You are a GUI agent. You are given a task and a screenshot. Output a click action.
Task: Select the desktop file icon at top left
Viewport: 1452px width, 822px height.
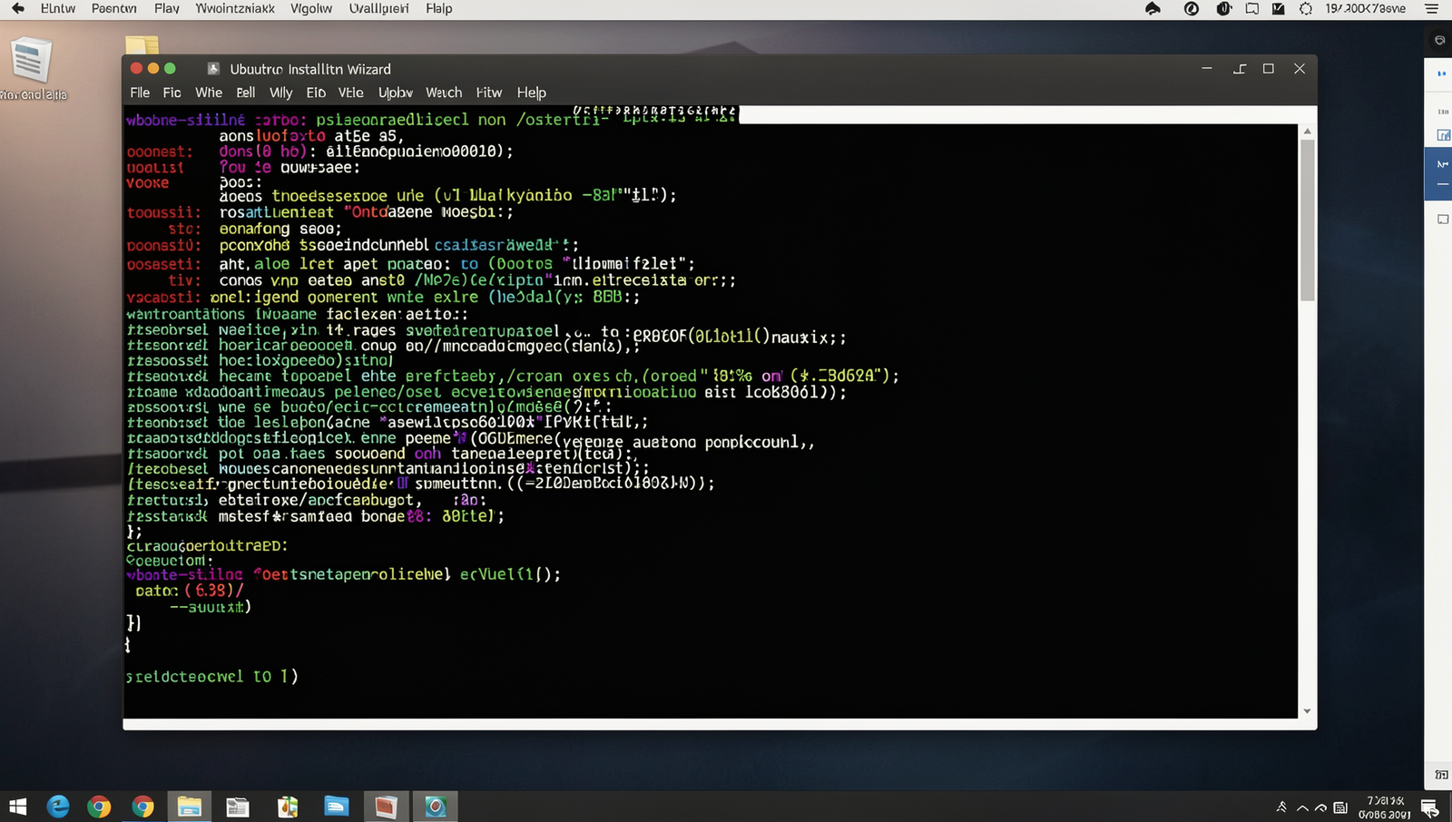pos(31,61)
